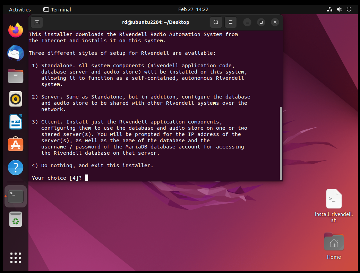Viewport: 360px width, 273px height.
Task: Open the Trash from the dock
Action: [16, 220]
